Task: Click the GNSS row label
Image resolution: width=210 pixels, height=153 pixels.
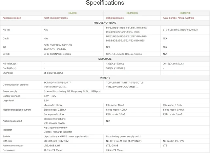Action: tap(6, 54)
